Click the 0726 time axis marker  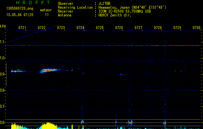(119, 27)
